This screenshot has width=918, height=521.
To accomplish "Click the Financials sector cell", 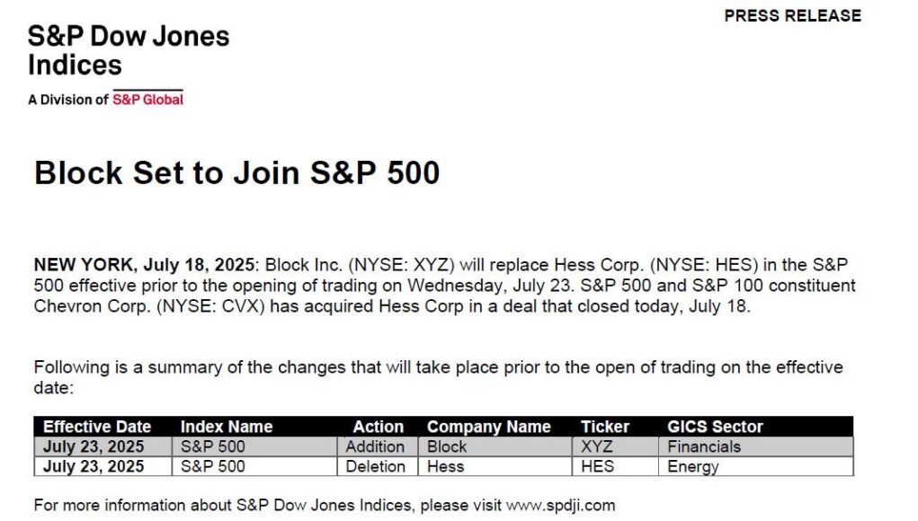I will [x=756, y=446].
